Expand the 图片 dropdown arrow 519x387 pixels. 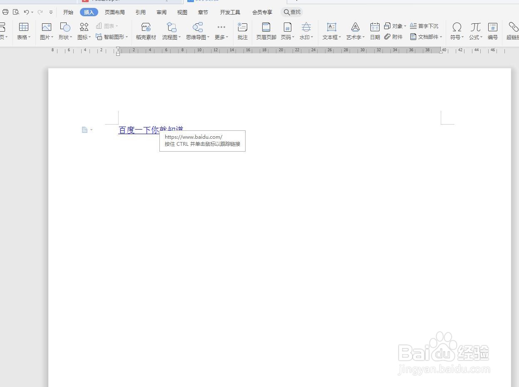pyautogui.click(x=52, y=37)
